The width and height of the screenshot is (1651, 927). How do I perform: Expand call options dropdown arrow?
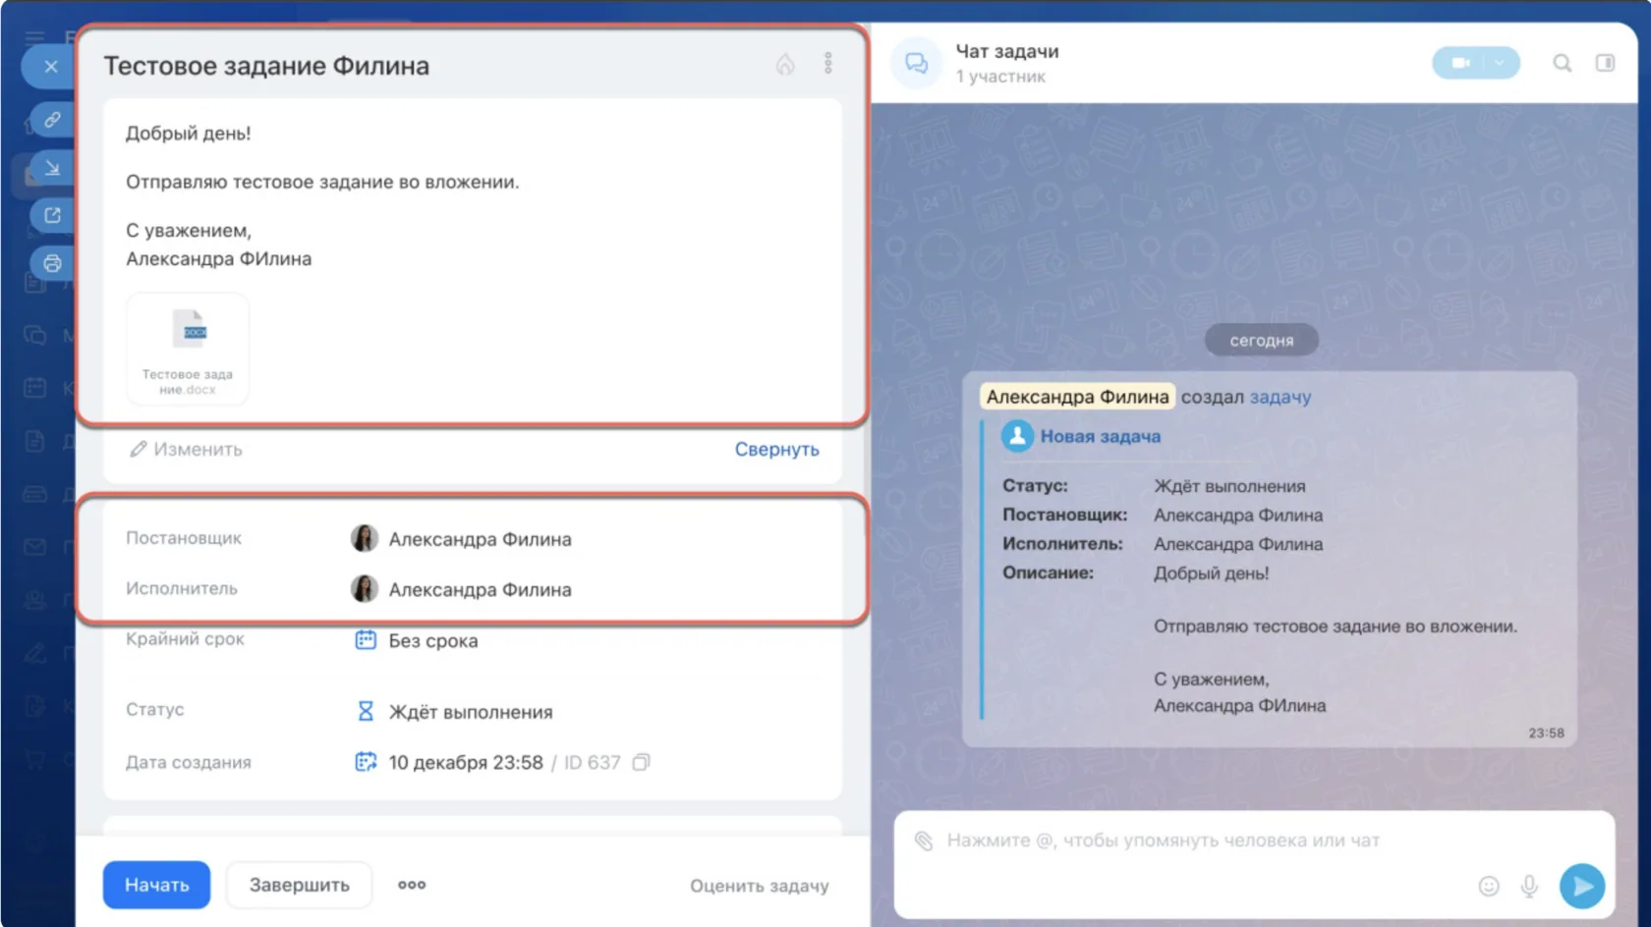pyautogui.click(x=1501, y=63)
